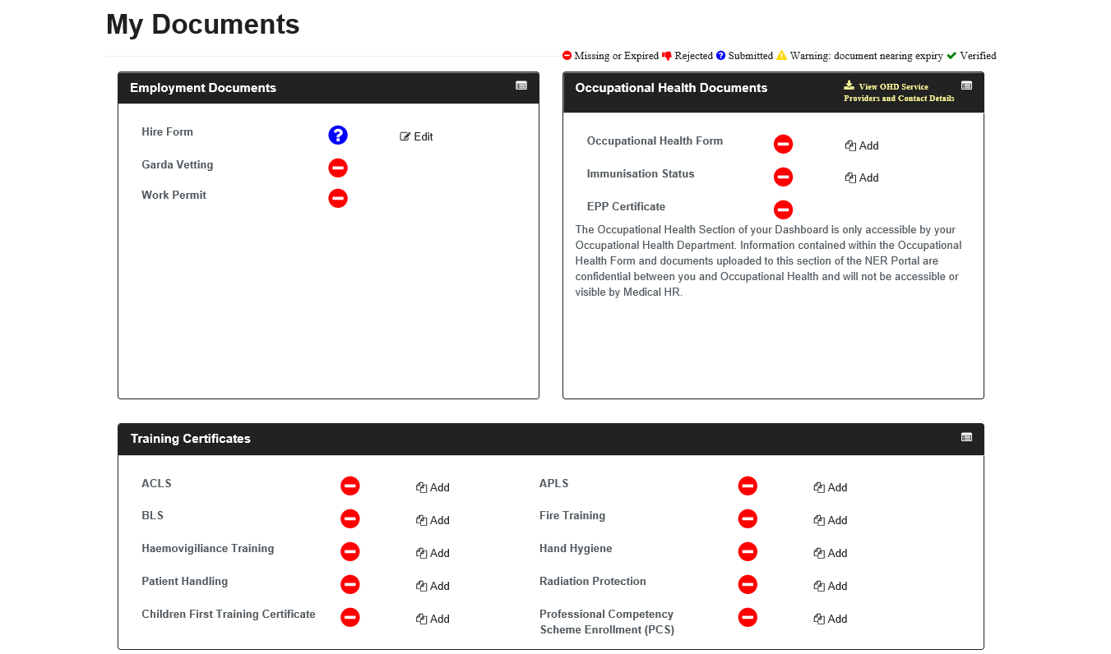1111x654 pixels.
Task: Click the red status icon for Hand Hygiene
Action: pos(748,552)
